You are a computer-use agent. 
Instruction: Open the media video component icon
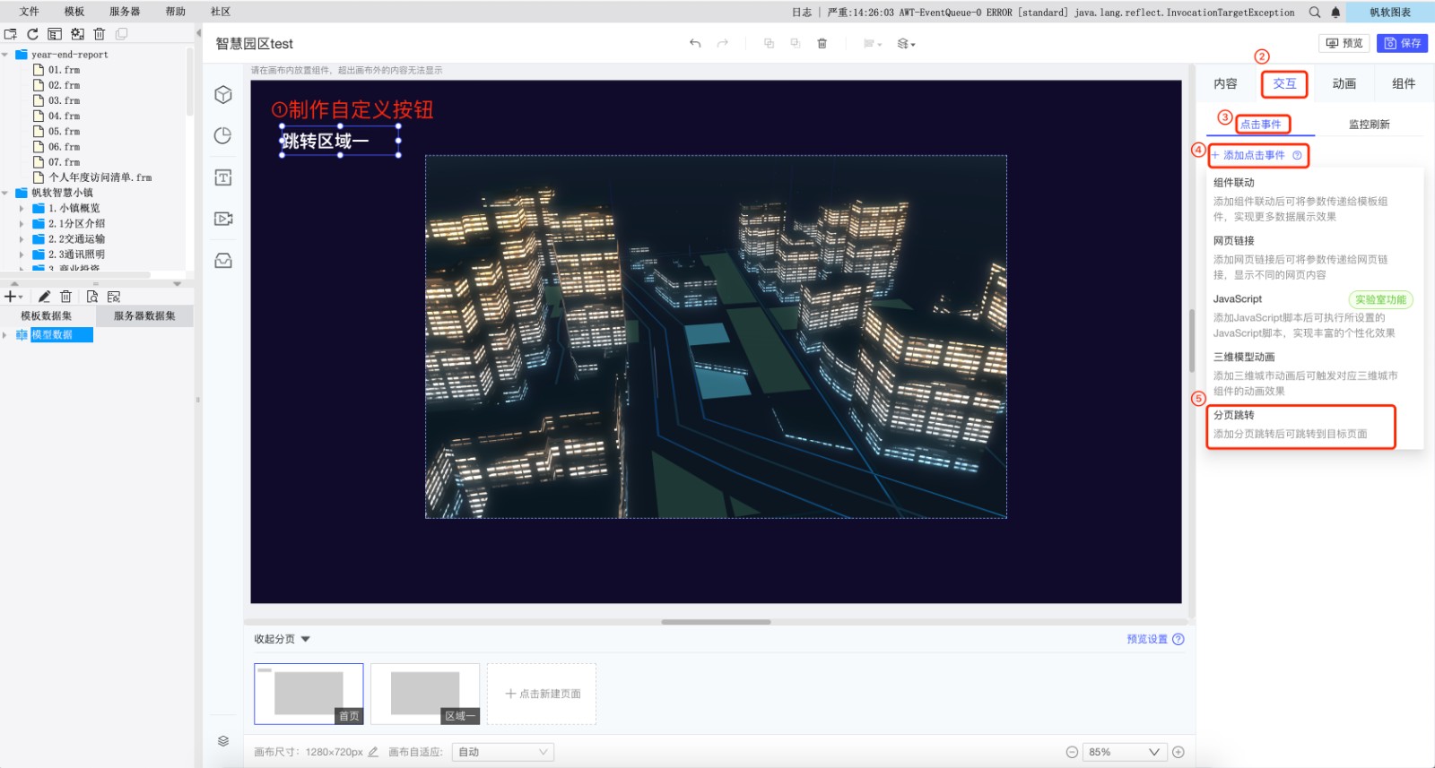coord(223,219)
